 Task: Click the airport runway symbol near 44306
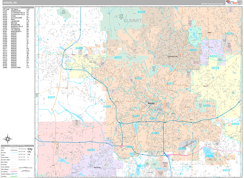pos(189,144)
